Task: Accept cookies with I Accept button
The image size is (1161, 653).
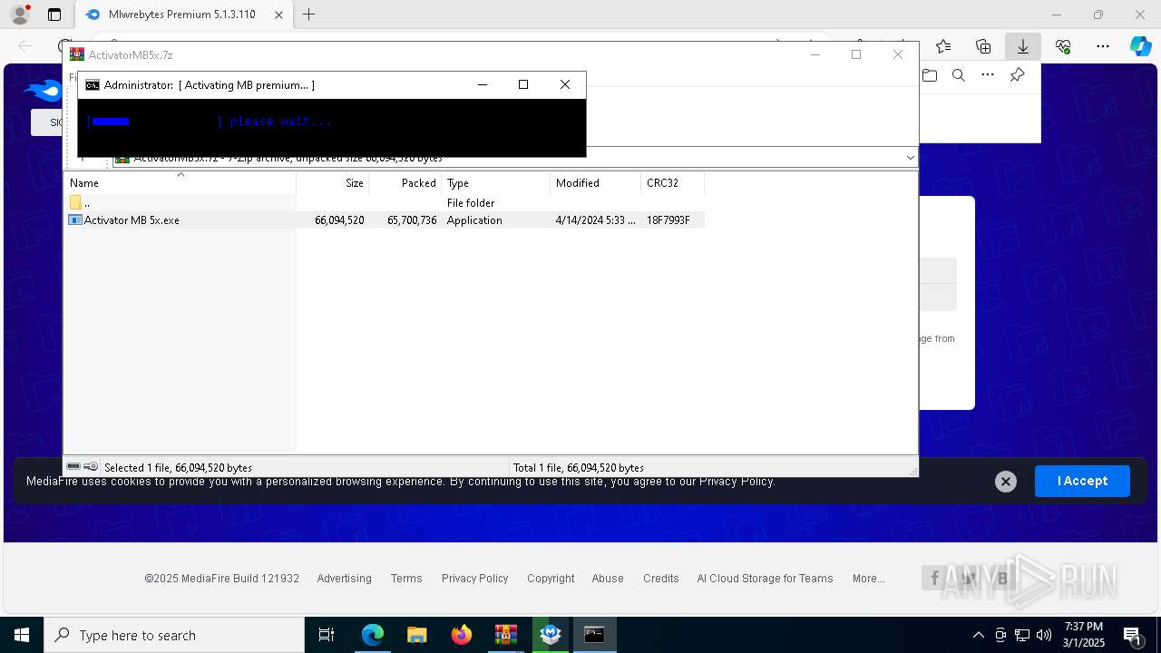Action: coord(1082,481)
